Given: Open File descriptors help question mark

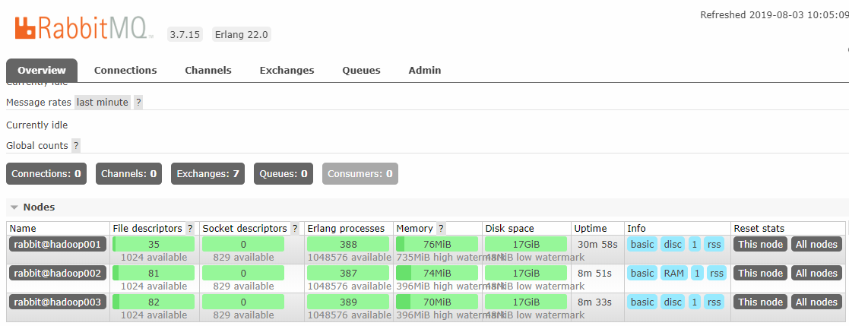Looking at the screenshot, I should tap(190, 228).
